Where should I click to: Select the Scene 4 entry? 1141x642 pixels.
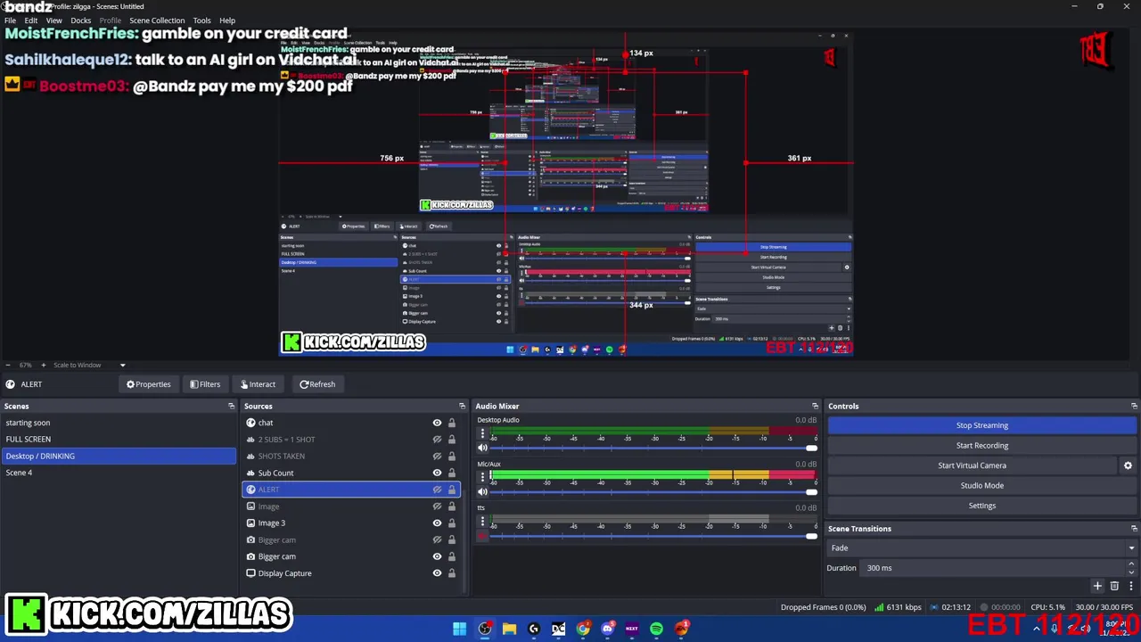[x=119, y=473]
